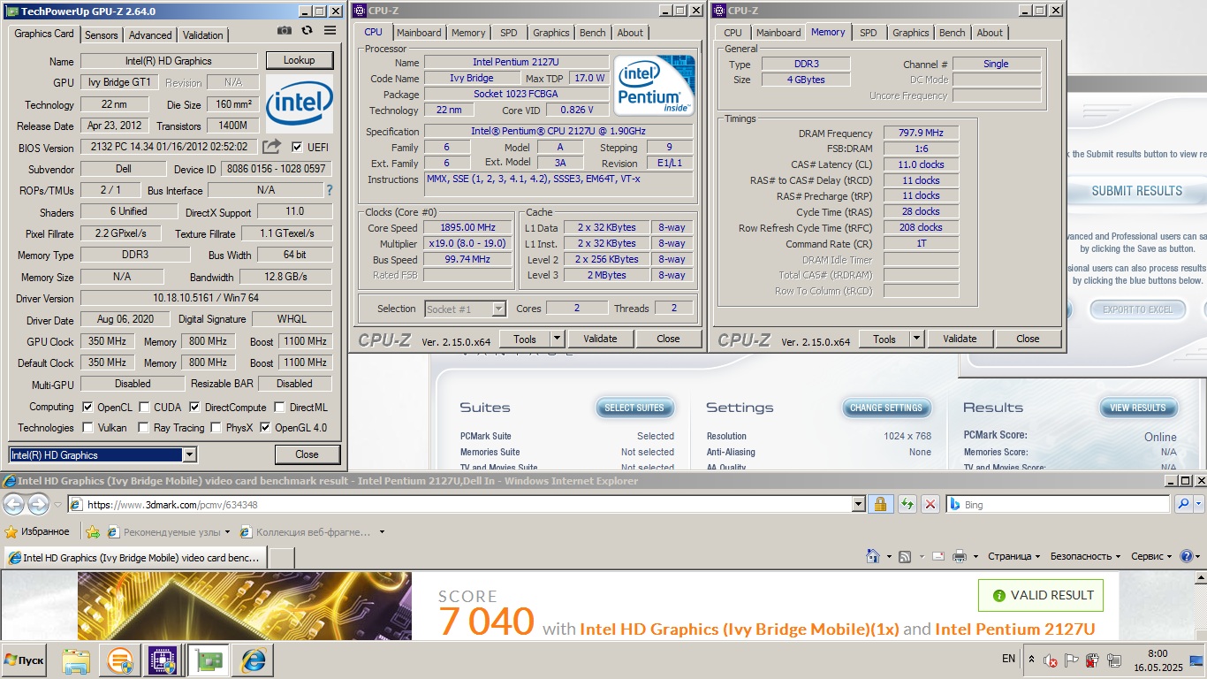Click the Intel logo in GPU-Z
Image resolution: width=1207 pixels, height=679 pixels.
click(x=300, y=105)
